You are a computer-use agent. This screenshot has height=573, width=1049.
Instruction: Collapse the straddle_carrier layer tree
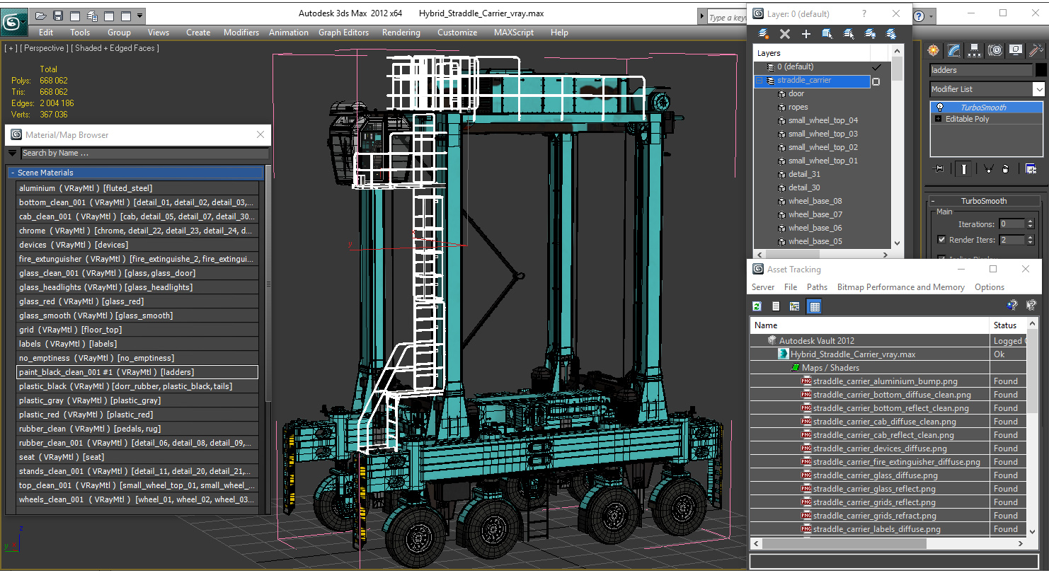pos(759,81)
